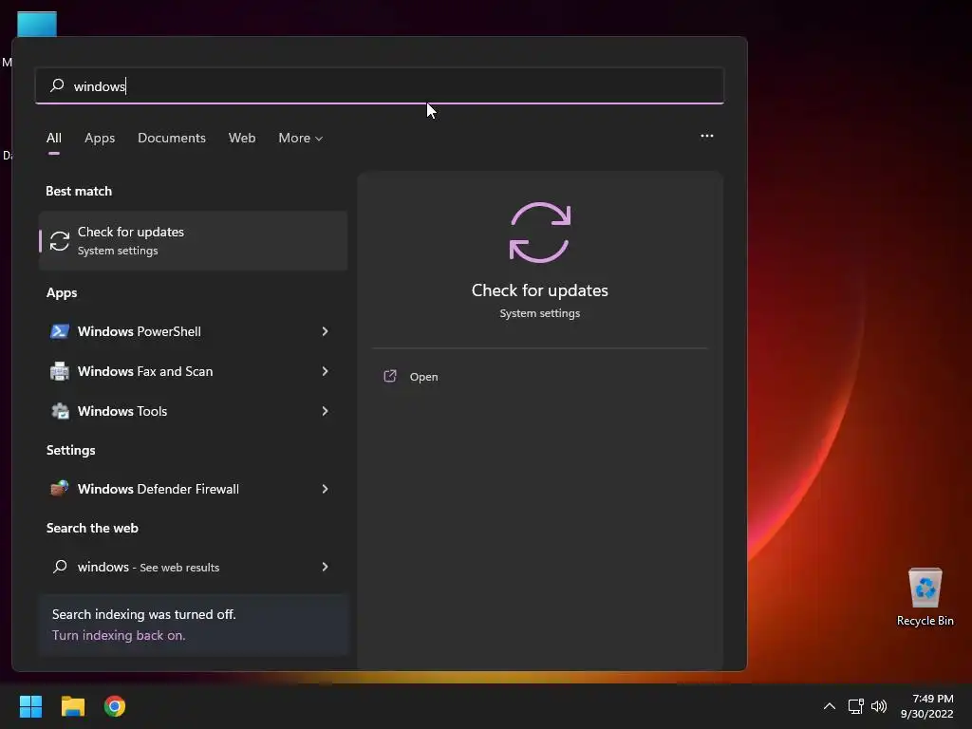
Task: Expand the web results chevron
Action: (325, 567)
